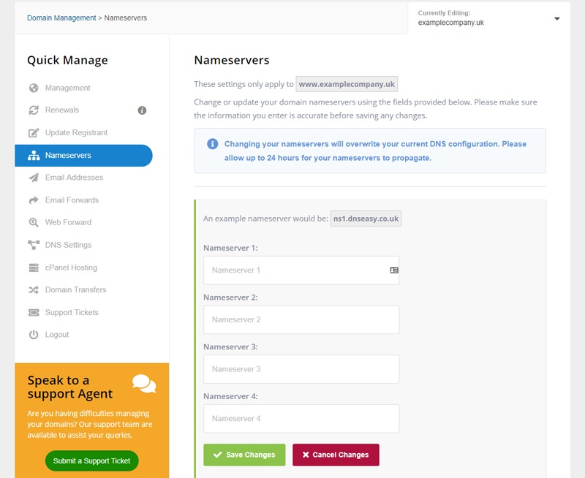The image size is (585, 478).
Task: Click the Renewals refresh icon
Action: [x=34, y=110]
